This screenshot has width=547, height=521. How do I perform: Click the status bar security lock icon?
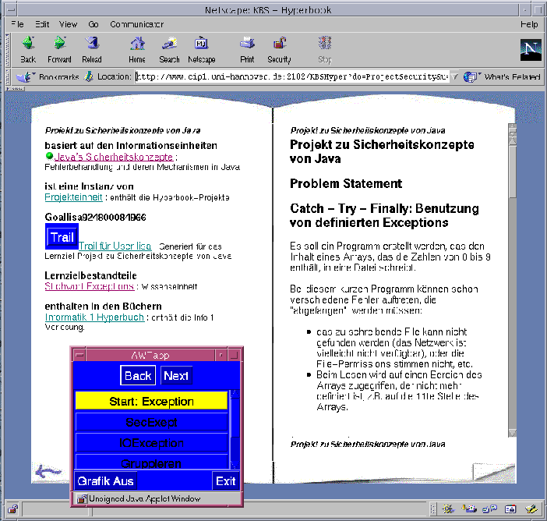pos(13,509)
